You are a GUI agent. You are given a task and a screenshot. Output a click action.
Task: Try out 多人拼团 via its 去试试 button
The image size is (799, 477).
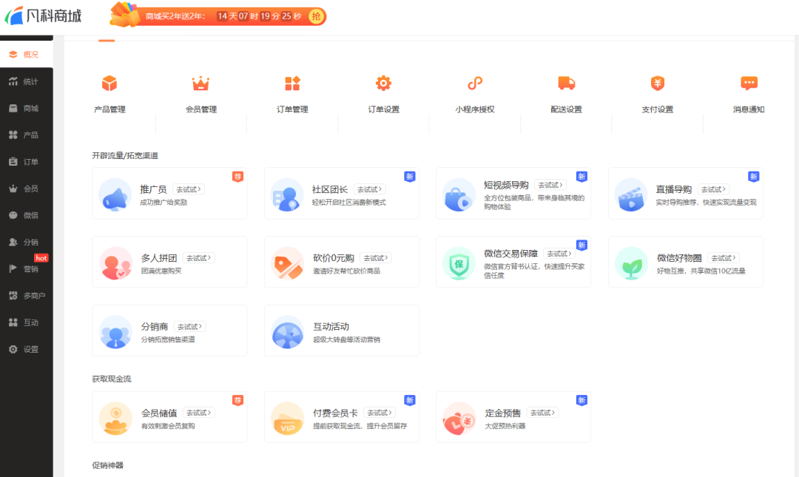[x=198, y=257]
